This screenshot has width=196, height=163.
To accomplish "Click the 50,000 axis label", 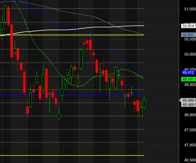I will click(190, 54).
